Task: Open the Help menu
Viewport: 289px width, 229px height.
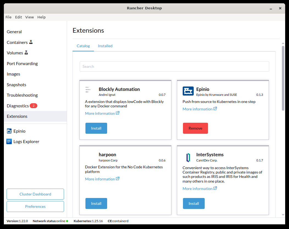Action: pos(41,17)
